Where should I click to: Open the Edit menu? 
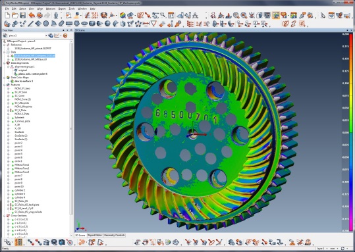point(14,9)
